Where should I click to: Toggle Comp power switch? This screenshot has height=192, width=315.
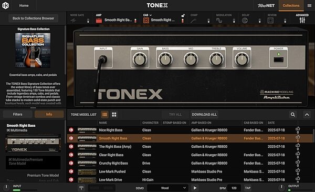(x=208, y=21)
